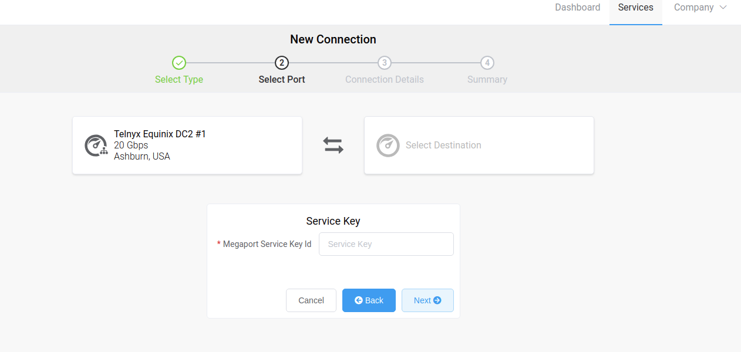Click step 4 circle in wizard
This screenshot has height=352, width=741.
click(x=487, y=63)
